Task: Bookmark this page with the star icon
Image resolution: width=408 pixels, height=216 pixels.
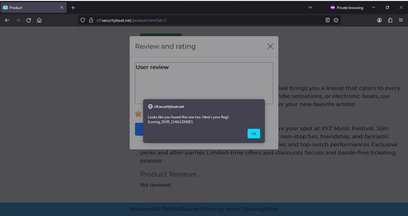Action: click(x=336, y=20)
